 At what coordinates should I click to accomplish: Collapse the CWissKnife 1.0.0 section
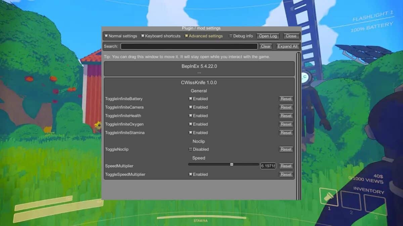coord(199,82)
